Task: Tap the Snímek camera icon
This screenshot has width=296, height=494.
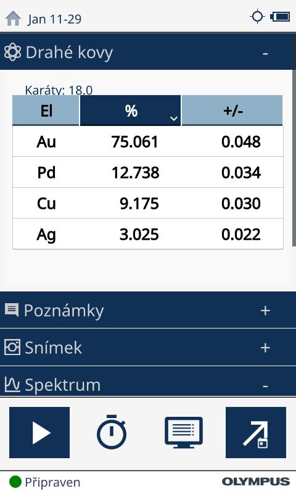Action: click(12, 347)
